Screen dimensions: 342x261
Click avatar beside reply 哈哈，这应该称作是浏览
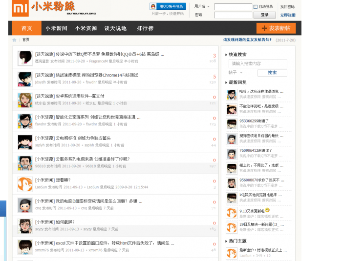232,95
